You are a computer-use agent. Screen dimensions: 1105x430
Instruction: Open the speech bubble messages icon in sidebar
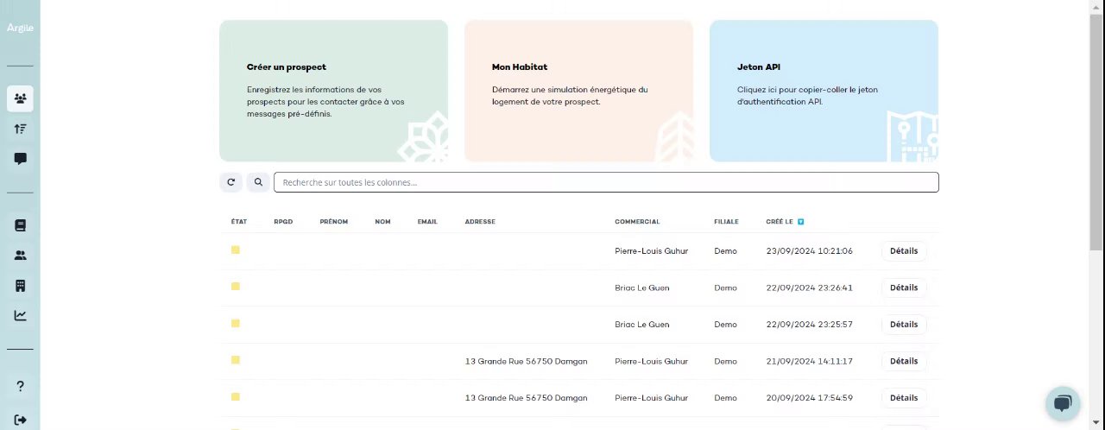20,159
